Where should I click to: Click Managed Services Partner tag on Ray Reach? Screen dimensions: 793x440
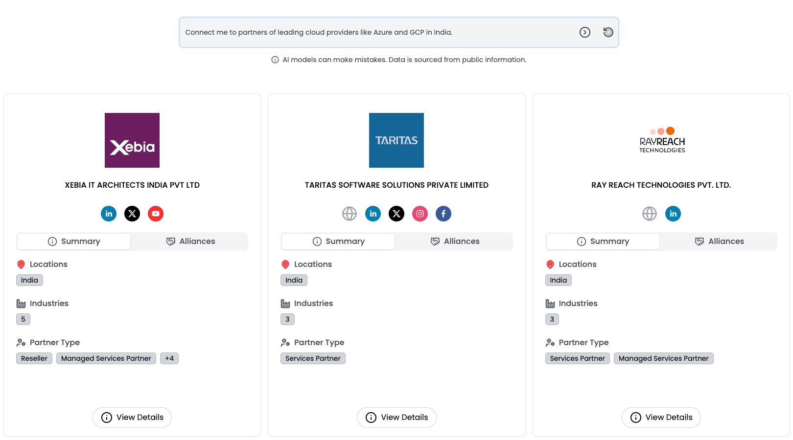coord(664,358)
